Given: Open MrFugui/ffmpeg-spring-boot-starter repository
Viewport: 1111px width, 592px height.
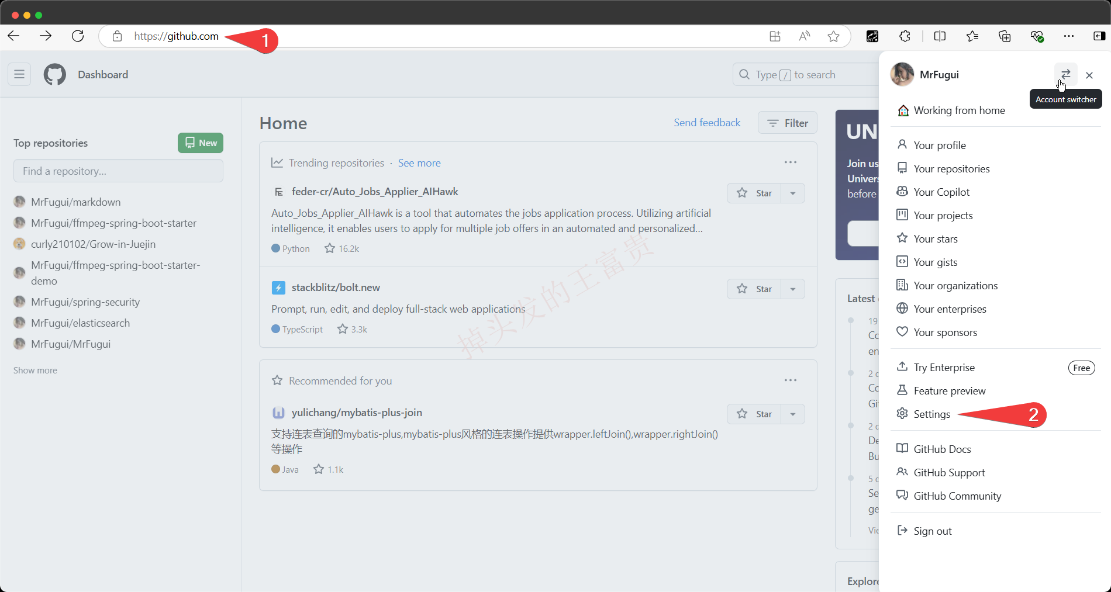Looking at the screenshot, I should pyautogui.click(x=113, y=223).
